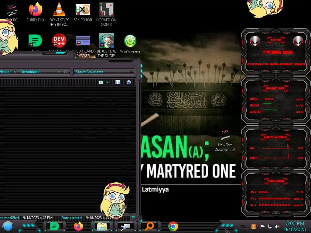Image resolution: width=311 pixels, height=233 pixels.
Task: Focus the Search Downloads field
Action: pos(104,72)
